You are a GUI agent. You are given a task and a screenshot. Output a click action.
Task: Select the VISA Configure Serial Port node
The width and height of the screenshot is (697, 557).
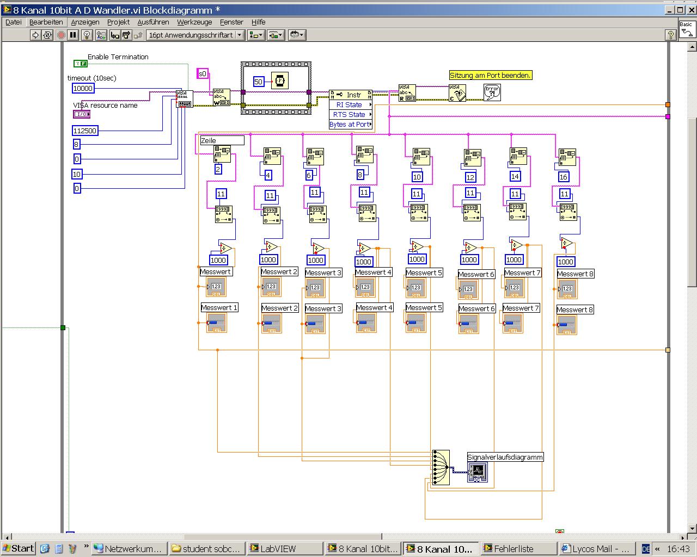[185, 99]
